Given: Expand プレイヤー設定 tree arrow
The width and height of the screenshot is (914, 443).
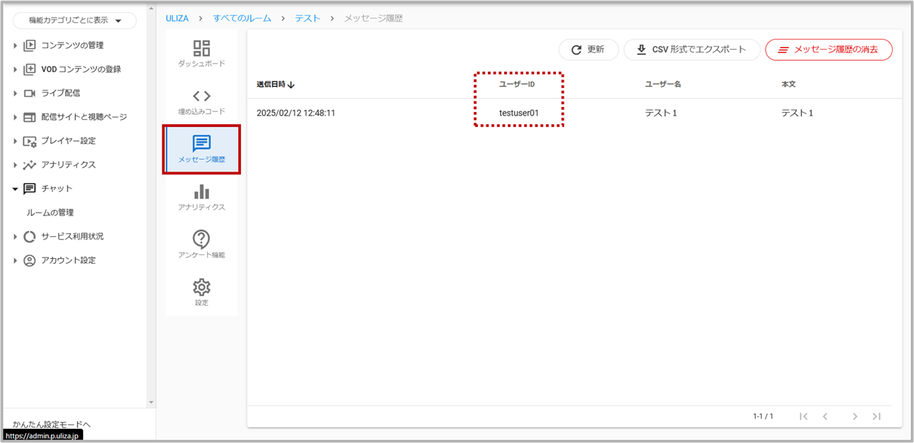Looking at the screenshot, I should [16, 141].
